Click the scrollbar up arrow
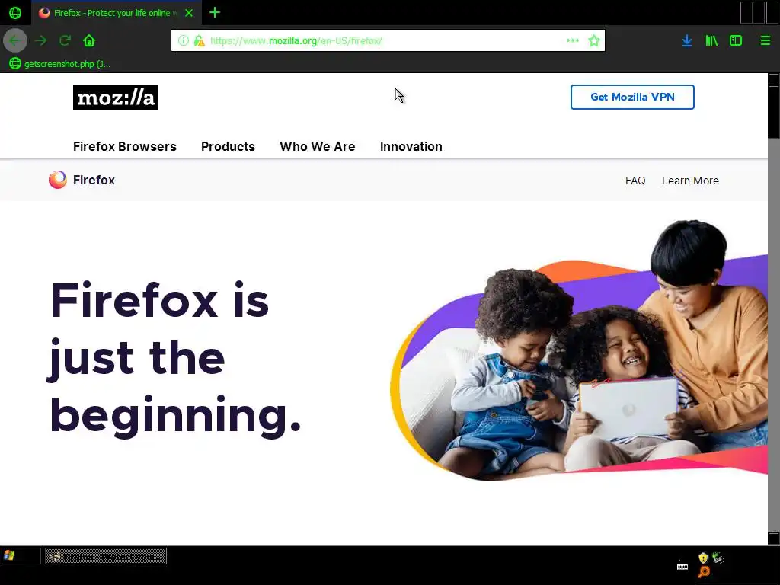The image size is (780, 585). [774, 79]
